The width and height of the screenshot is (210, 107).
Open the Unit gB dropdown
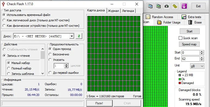202,66
